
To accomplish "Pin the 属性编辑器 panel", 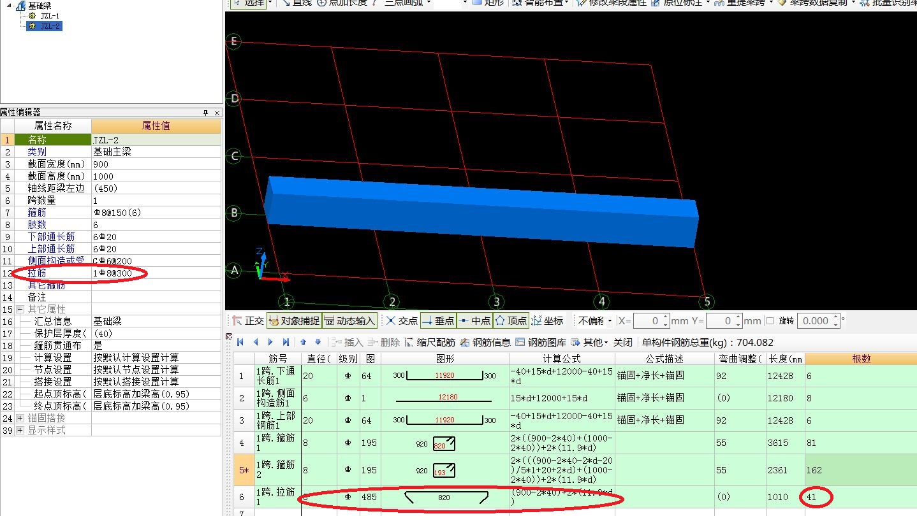I will 205,112.
